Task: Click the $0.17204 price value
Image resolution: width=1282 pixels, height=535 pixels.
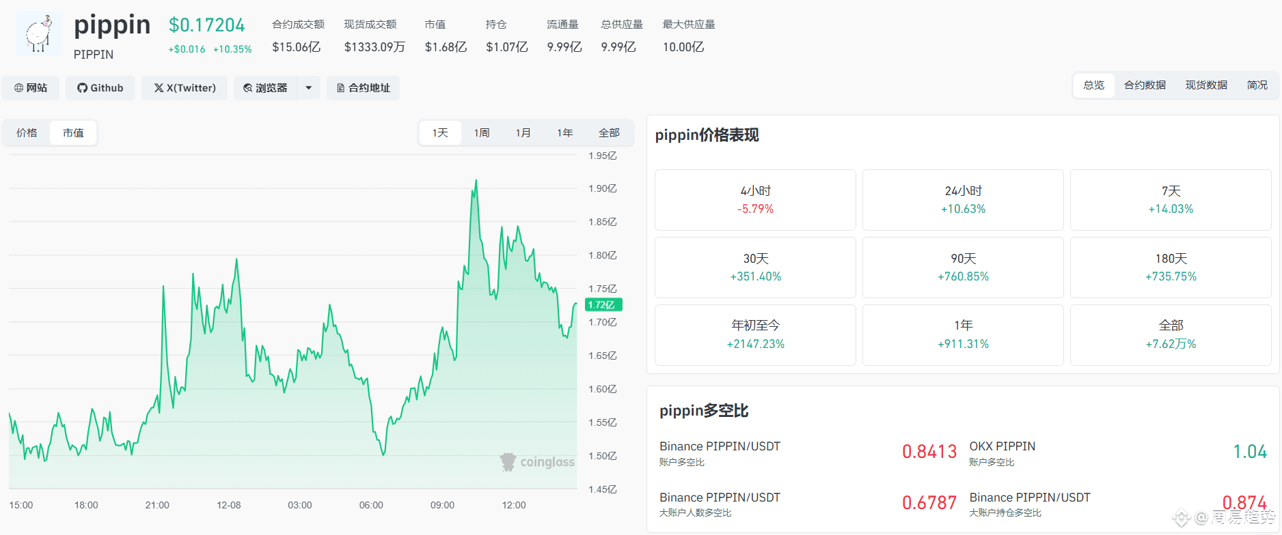Action: click(207, 25)
